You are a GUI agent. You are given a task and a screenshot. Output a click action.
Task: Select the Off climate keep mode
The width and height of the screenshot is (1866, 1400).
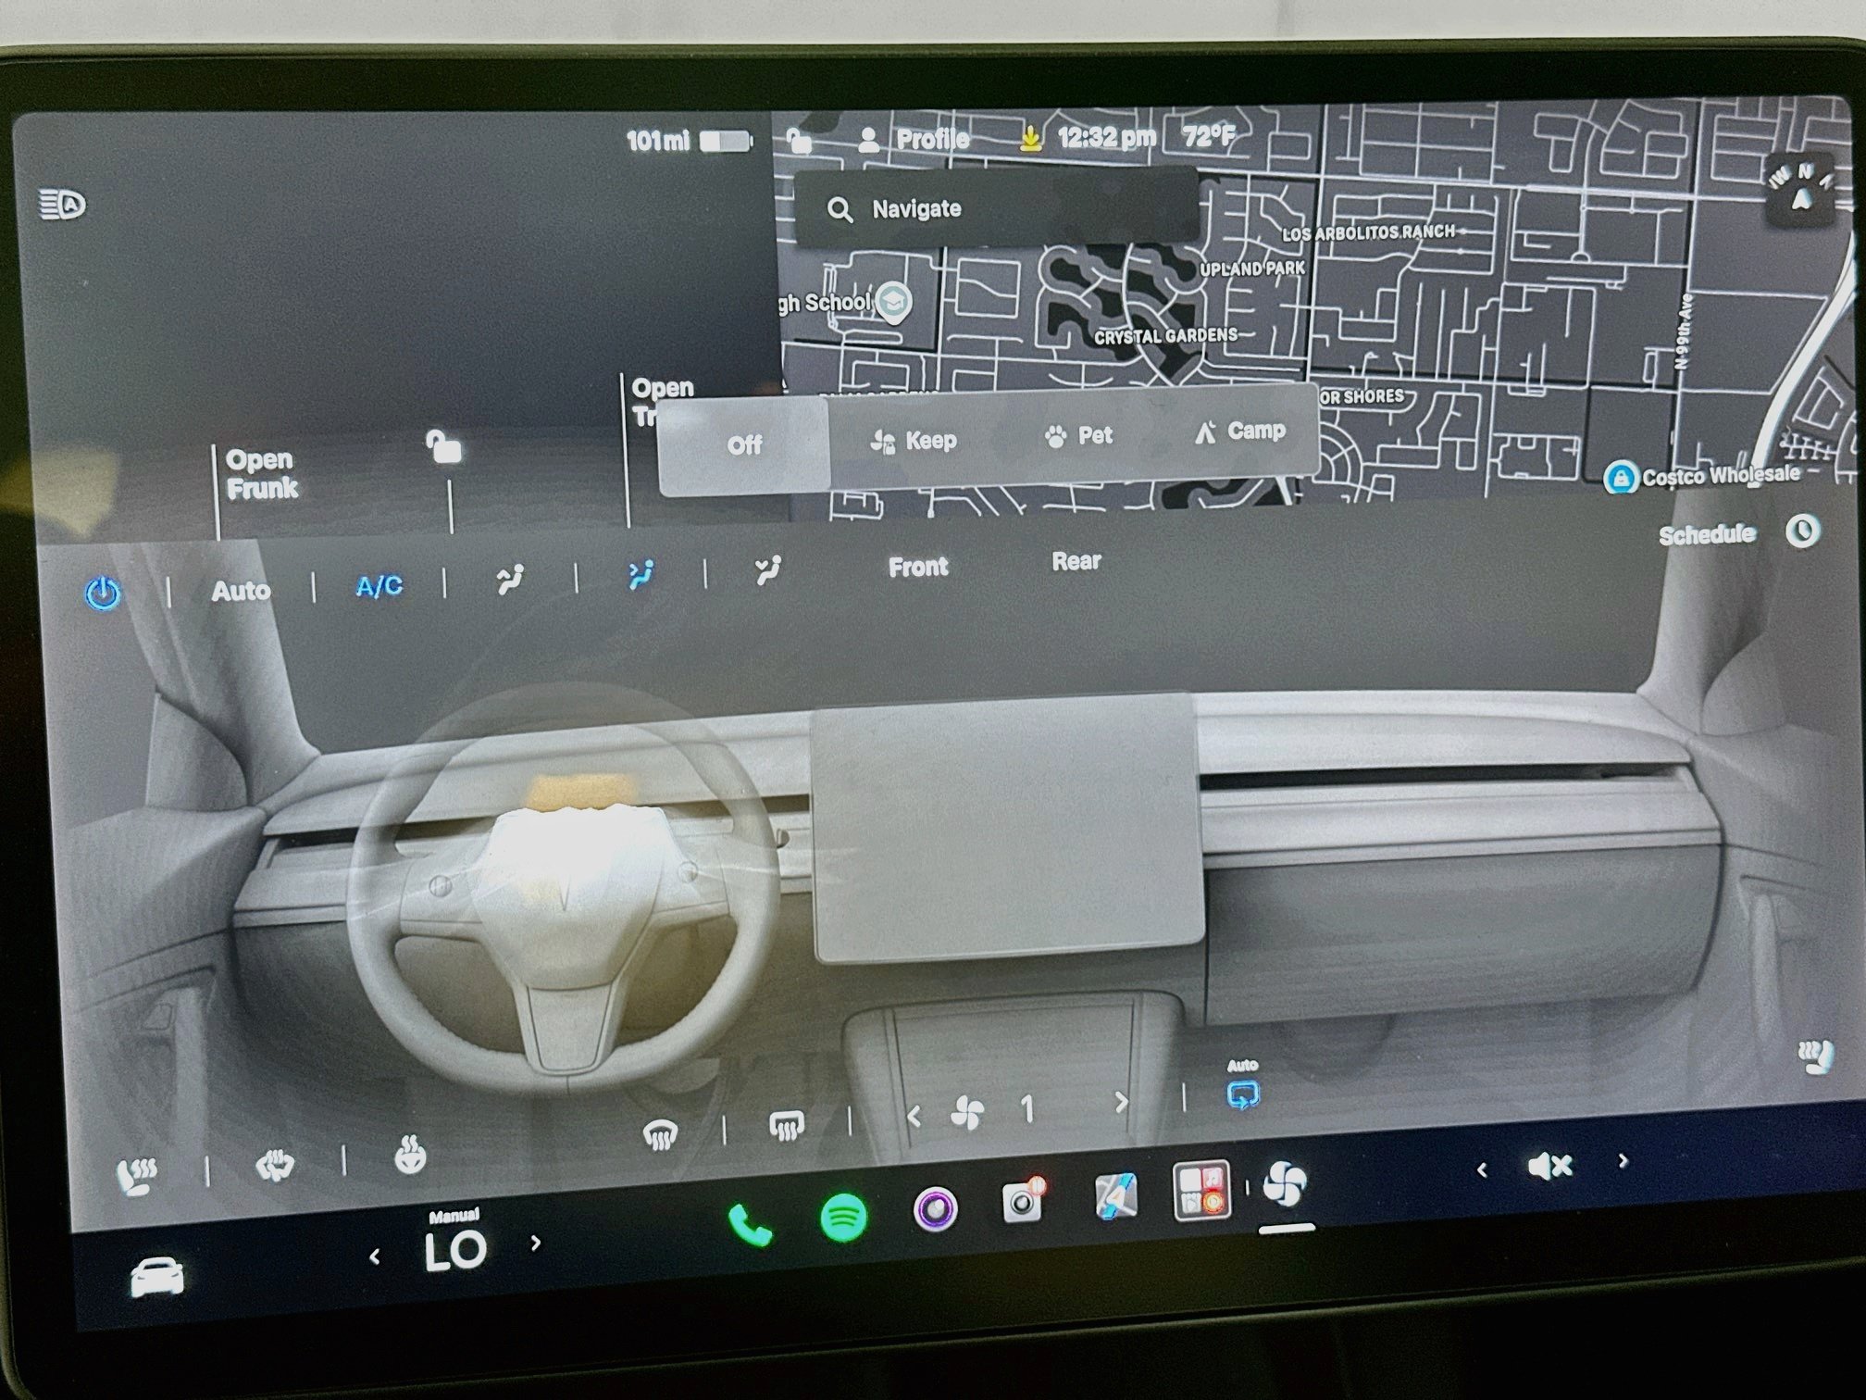(744, 446)
